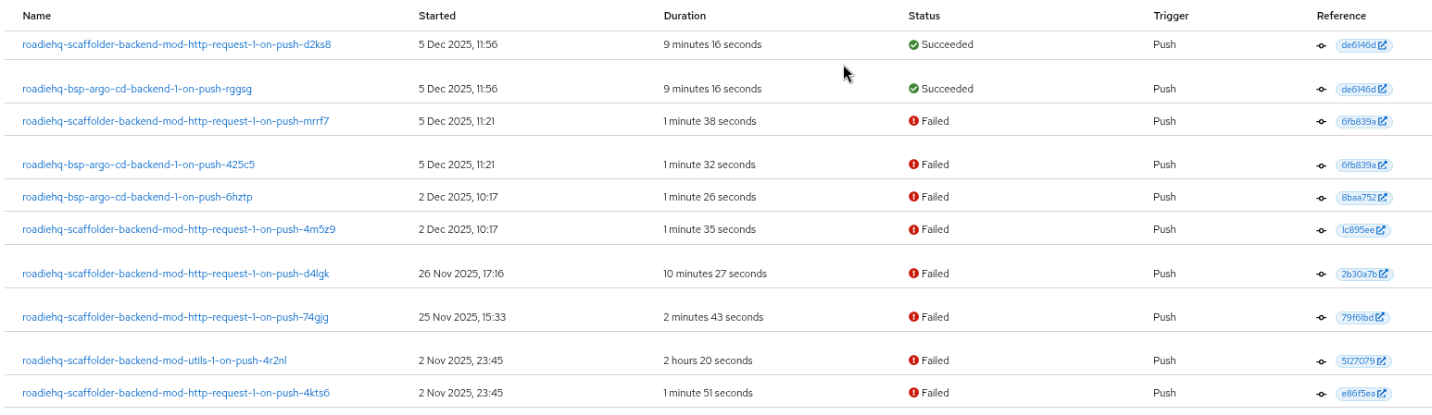Screen dimensions: 1432x415
Task: Click the Duration column header
Action: pyautogui.click(x=685, y=16)
